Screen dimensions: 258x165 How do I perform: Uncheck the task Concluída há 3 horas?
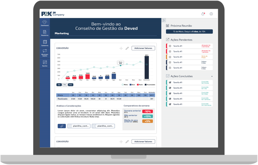coord(170,82)
